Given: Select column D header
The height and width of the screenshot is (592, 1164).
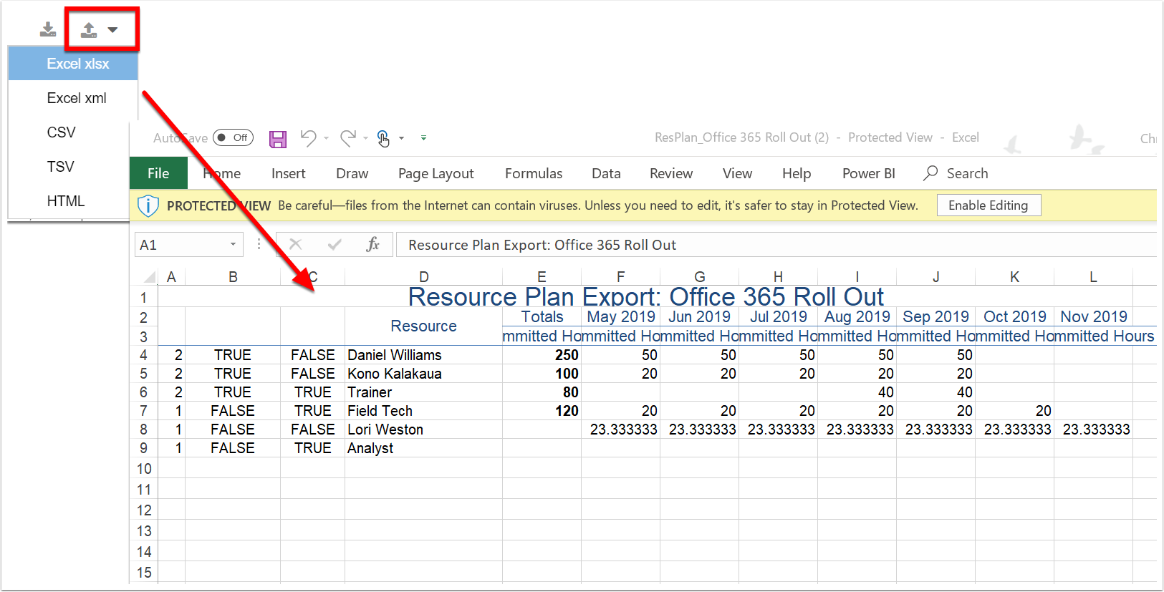Looking at the screenshot, I should tap(424, 277).
